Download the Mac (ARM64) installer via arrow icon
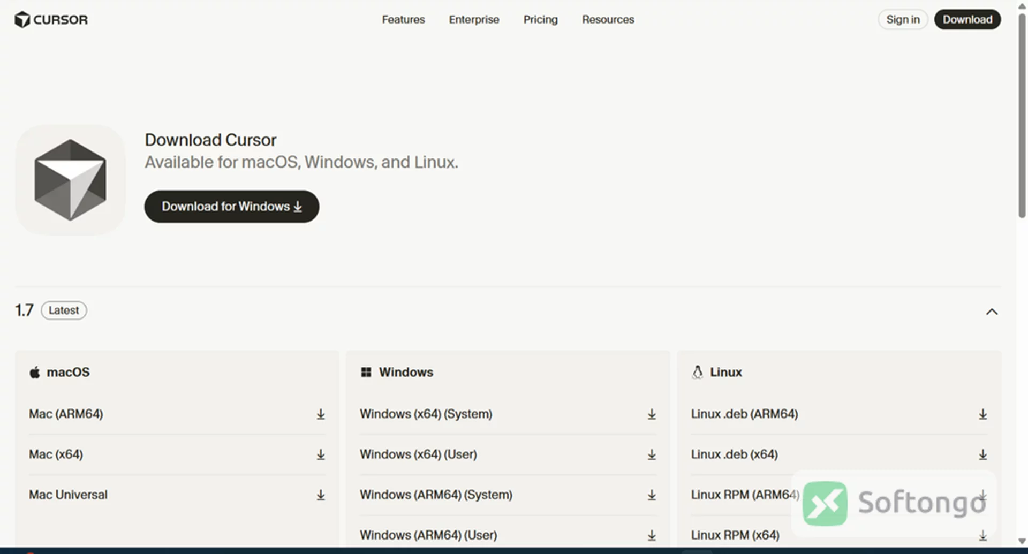This screenshot has width=1028, height=554. (x=320, y=414)
